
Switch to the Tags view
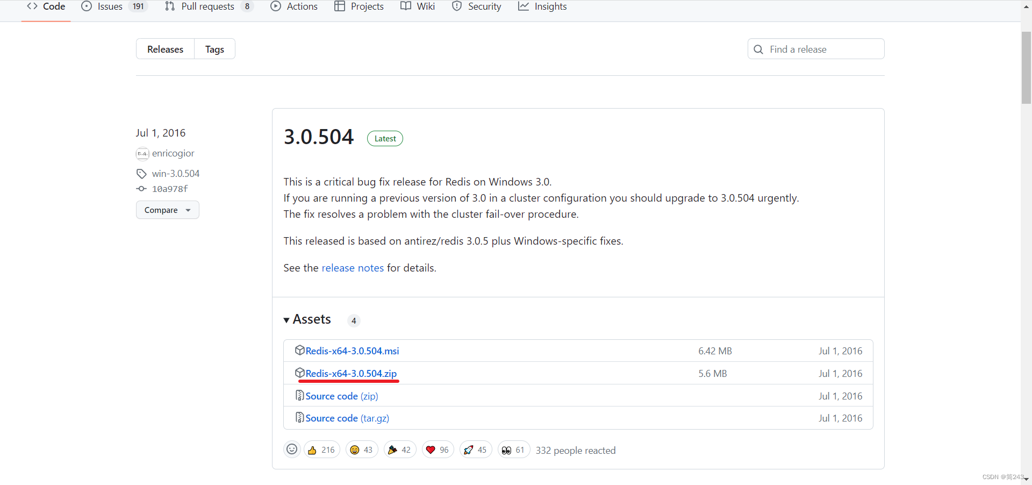214,49
